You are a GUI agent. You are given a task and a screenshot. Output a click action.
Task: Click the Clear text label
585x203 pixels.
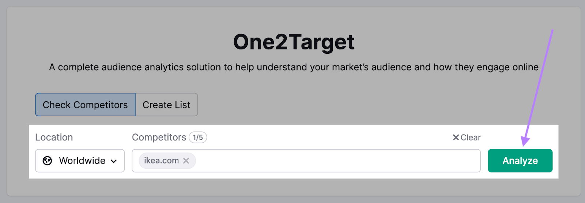point(471,138)
